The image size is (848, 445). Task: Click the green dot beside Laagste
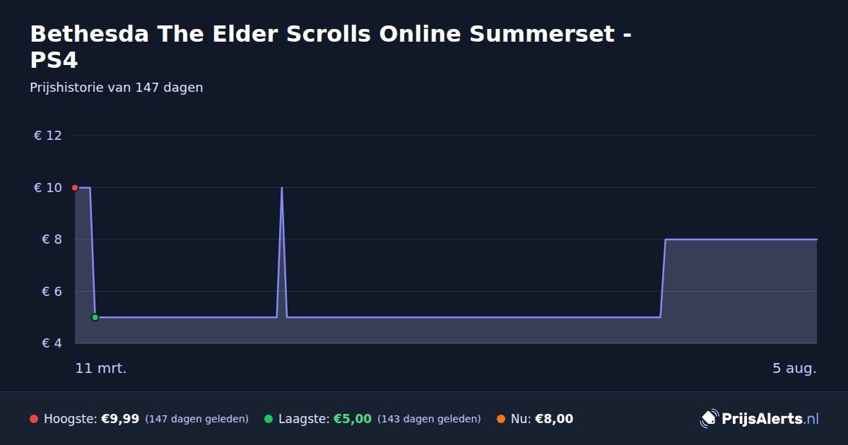coord(269,419)
